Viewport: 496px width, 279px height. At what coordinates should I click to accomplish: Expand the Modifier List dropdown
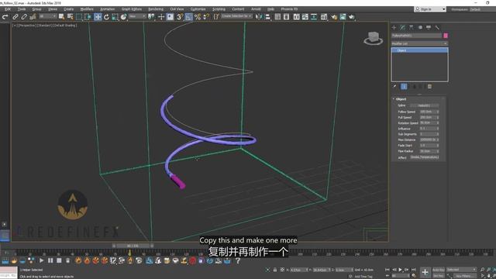[419, 43]
